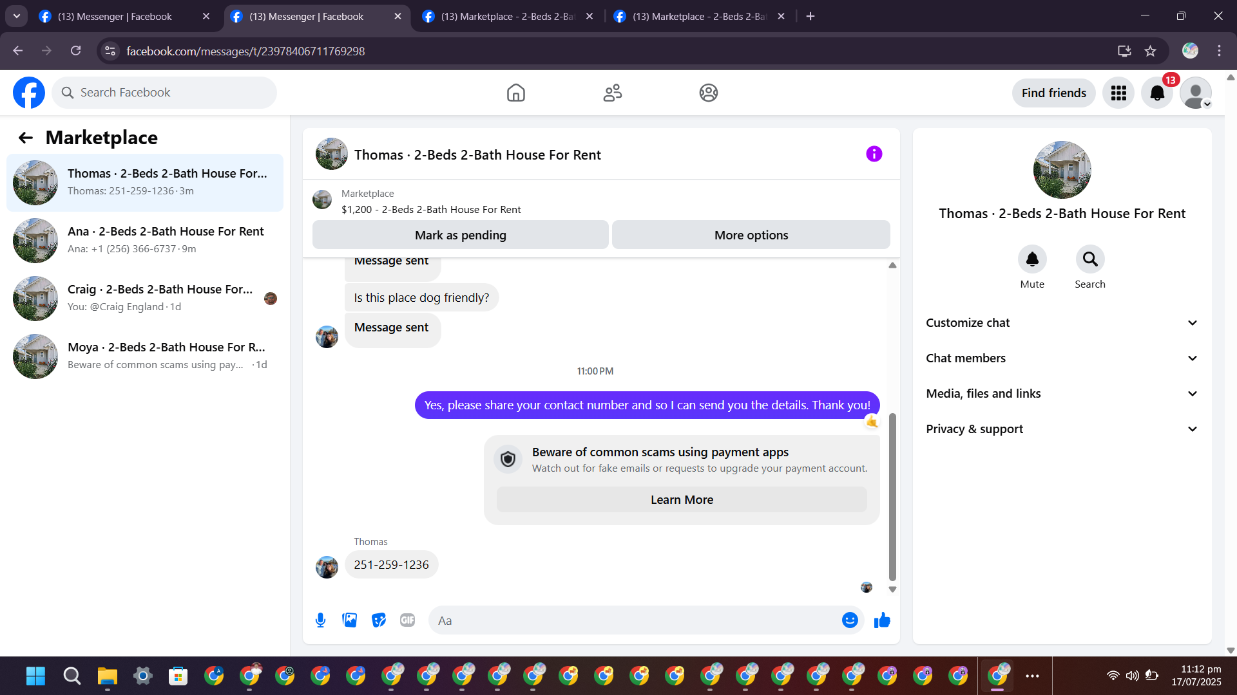Go to Home feed icon

[x=516, y=93]
